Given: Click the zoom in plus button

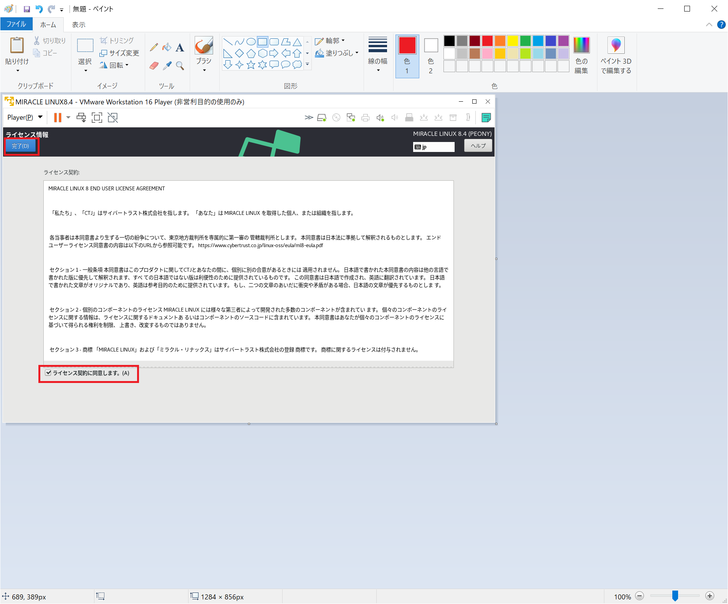Looking at the screenshot, I should click(710, 596).
